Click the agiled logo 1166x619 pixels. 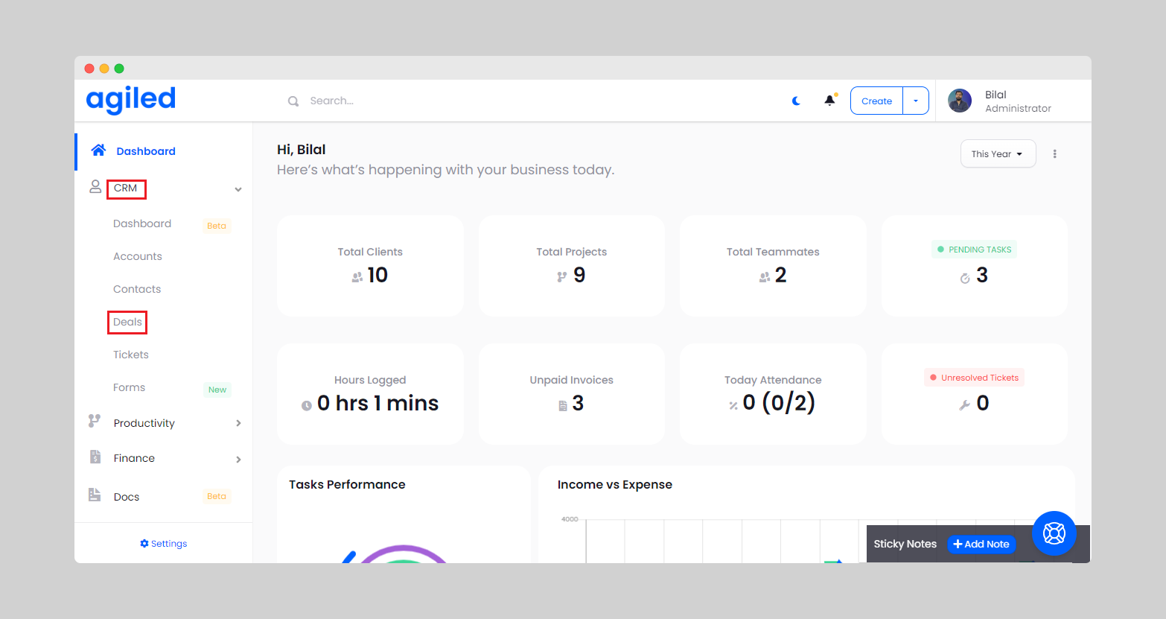[x=131, y=99]
